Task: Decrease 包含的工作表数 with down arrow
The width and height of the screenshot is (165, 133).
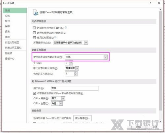Action: tap(76, 75)
